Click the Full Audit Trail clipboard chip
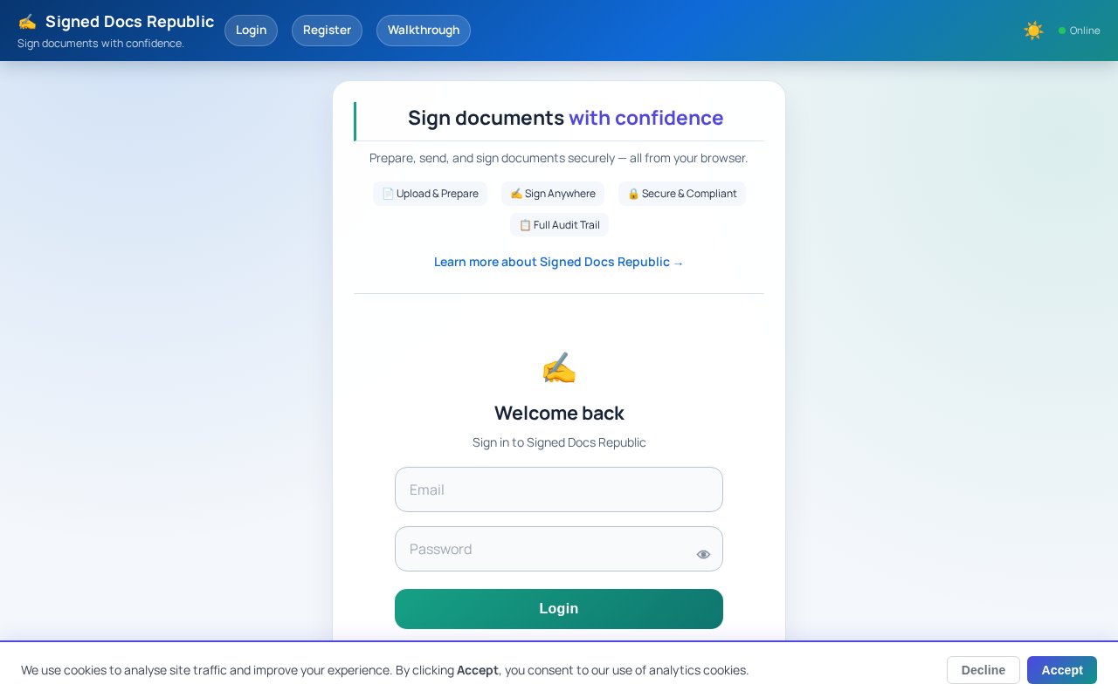 (559, 225)
